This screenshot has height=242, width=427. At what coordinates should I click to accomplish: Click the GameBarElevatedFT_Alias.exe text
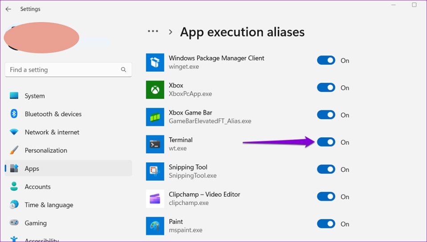click(210, 121)
